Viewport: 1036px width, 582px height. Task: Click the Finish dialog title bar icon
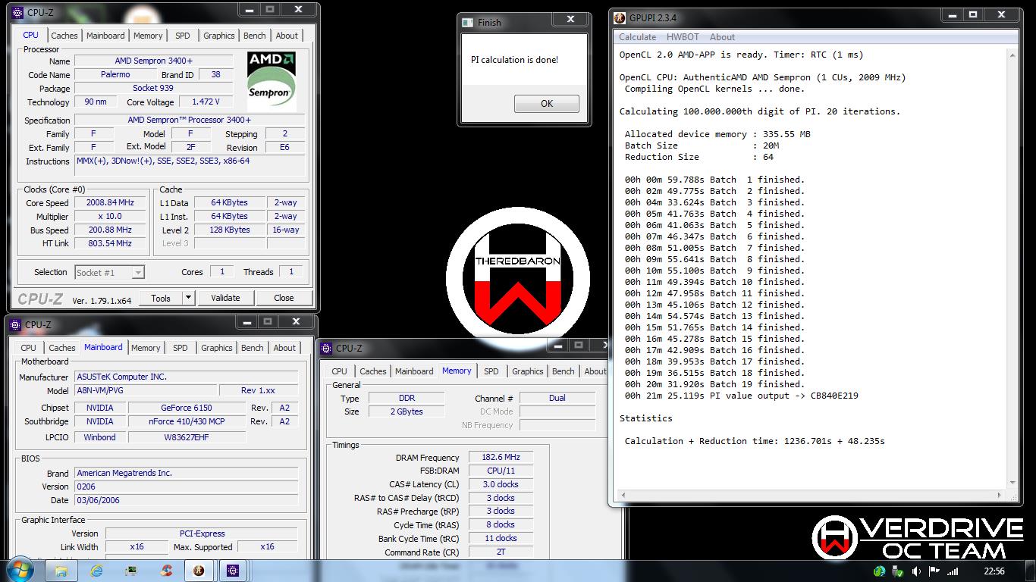coord(468,22)
